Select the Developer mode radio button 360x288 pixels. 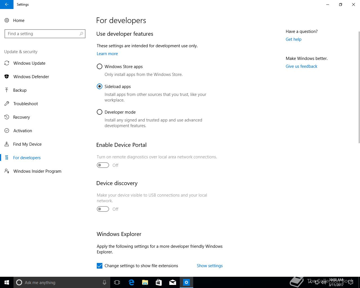[100, 112]
